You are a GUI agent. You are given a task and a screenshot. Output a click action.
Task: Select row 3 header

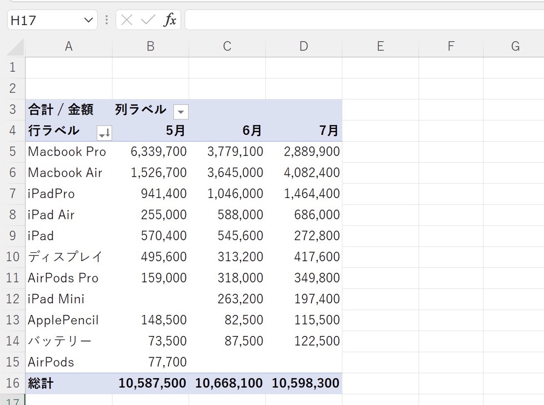[x=13, y=110]
